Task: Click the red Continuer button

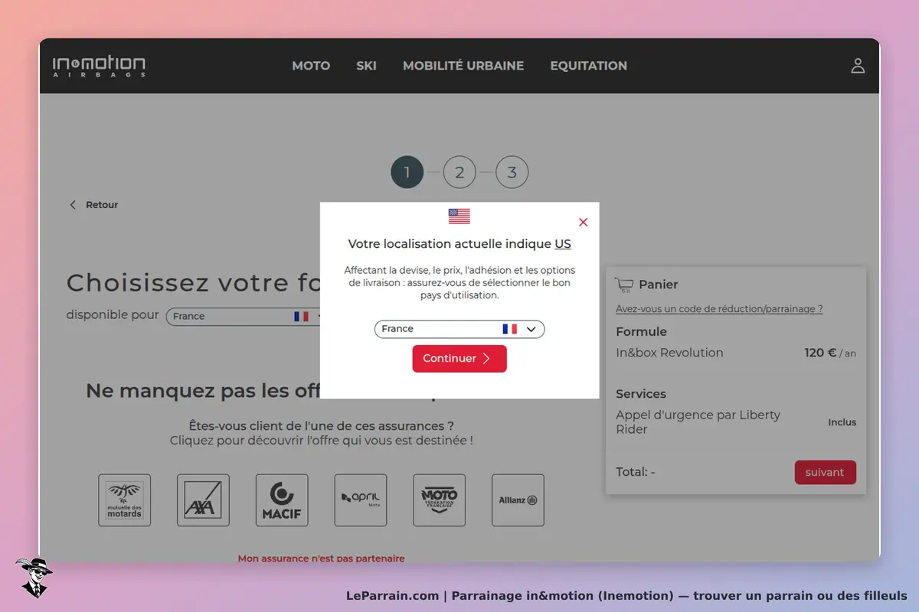Action: click(x=459, y=359)
